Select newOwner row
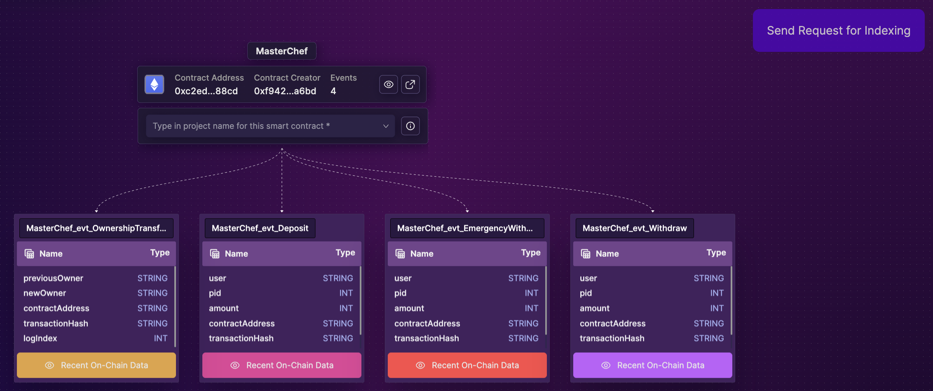Viewport: 933px width, 391px height. coord(96,293)
